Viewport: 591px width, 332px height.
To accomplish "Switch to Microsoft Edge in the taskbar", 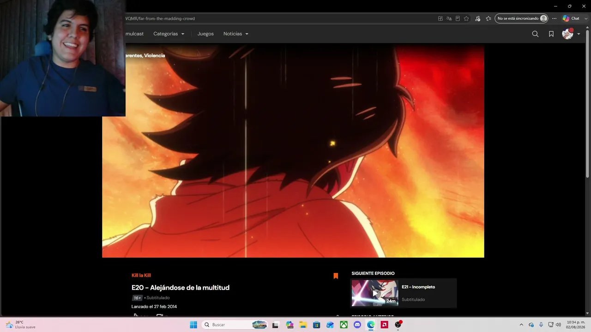I will click(371, 325).
